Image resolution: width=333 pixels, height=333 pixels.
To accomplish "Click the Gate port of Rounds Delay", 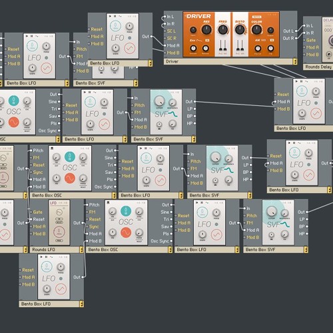I will [x=304, y=40].
